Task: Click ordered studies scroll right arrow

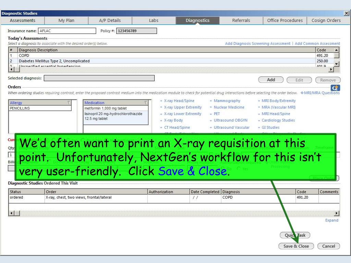Action: (x=337, y=213)
